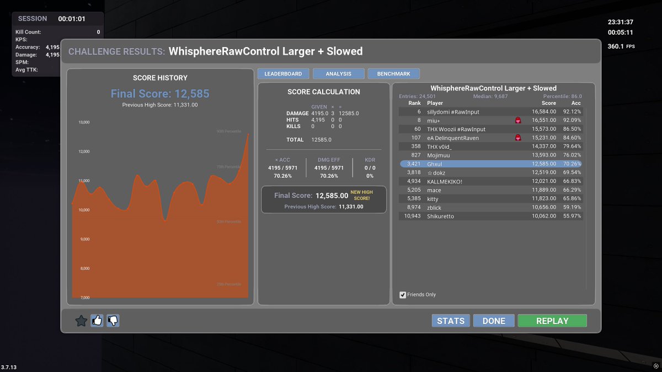Select the THX v0id_ row
The height and width of the screenshot is (372, 662).
(490, 147)
